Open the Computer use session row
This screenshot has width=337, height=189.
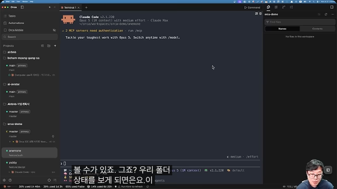[x=31, y=75]
